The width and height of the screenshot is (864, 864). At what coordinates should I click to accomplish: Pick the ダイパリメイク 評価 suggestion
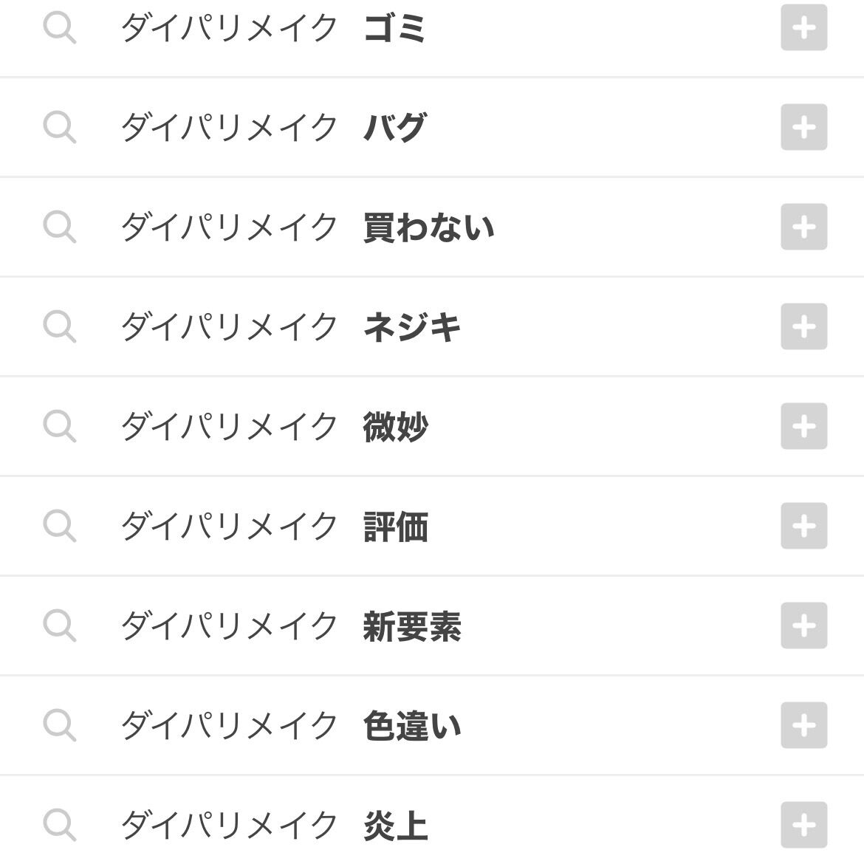(x=273, y=526)
